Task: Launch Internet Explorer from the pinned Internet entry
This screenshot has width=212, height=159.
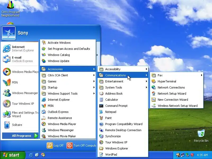Action: pos(20,48)
